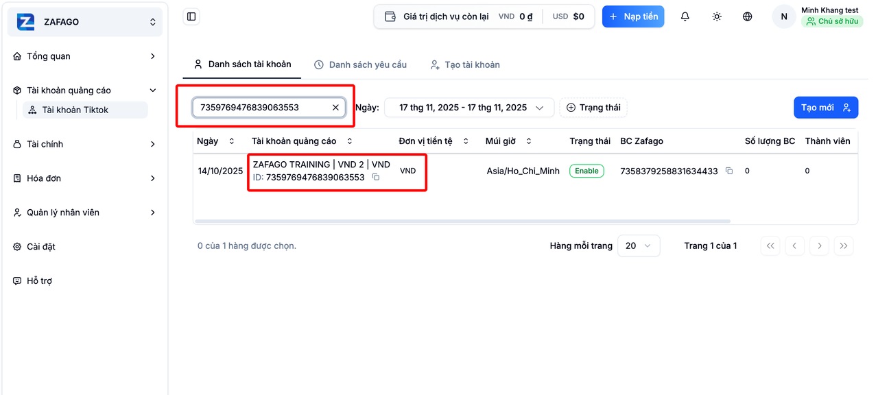
Task: Click Minh Khang test user name
Action: tap(829, 10)
